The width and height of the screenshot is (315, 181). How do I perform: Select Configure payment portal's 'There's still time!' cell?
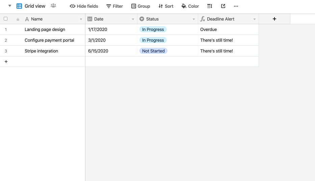click(228, 40)
